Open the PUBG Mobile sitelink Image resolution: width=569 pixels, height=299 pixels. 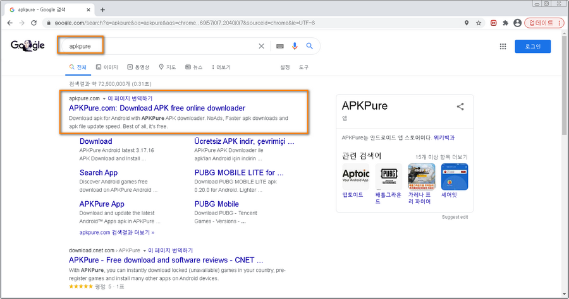pyautogui.click(x=217, y=204)
